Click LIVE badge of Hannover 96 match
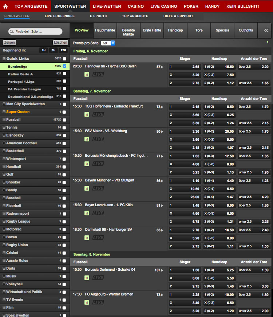 98,74
